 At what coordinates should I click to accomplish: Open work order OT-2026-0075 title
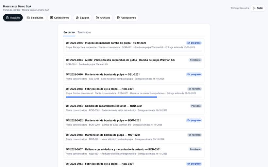click(106, 43)
